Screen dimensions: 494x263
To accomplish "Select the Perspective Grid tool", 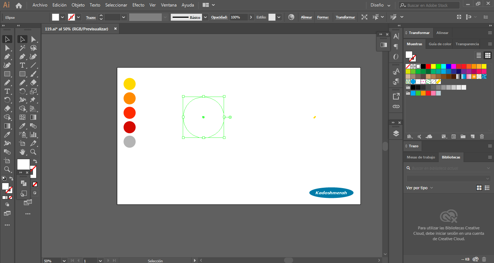I will [x=33, y=109].
